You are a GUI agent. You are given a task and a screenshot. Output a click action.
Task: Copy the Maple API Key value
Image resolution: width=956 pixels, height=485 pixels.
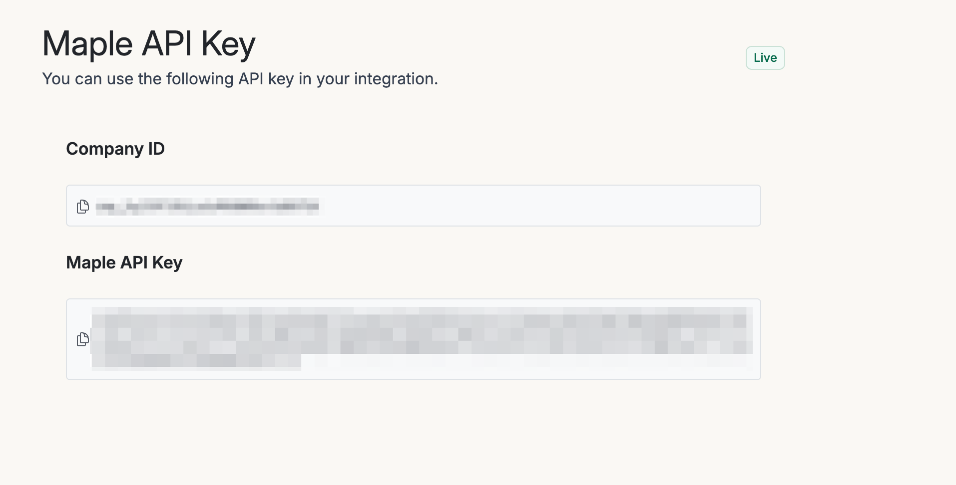(x=83, y=340)
